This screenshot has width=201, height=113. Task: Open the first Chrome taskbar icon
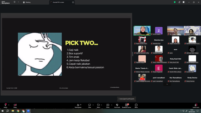[18, 111]
